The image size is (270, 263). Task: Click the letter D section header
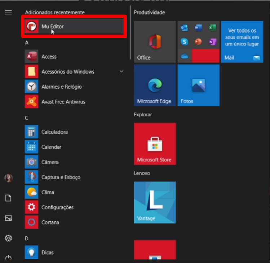click(x=27, y=239)
